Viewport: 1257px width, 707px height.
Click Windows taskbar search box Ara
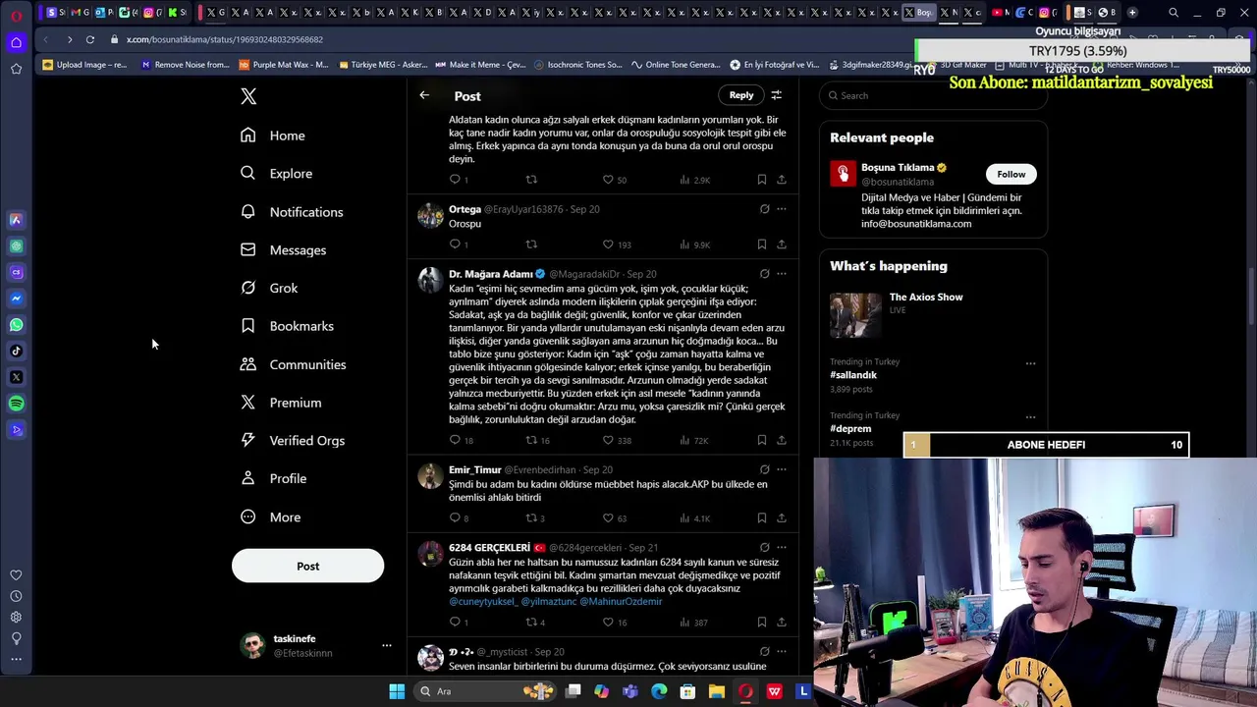(486, 691)
